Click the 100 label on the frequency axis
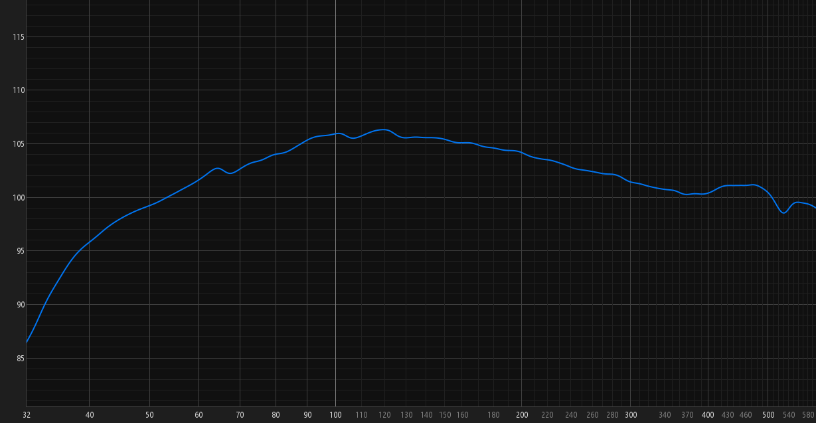 pos(335,415)
